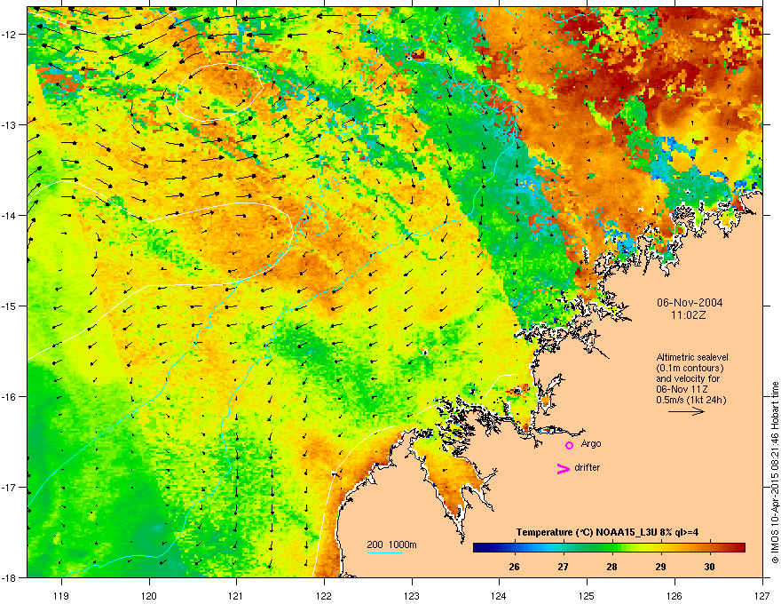Click the 0.5m/s velocity scale arrow
781x604 pixels.
(686, 411)
